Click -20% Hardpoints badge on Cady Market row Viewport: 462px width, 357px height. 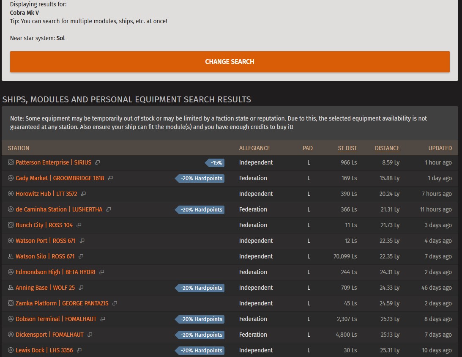coord(200,178)
